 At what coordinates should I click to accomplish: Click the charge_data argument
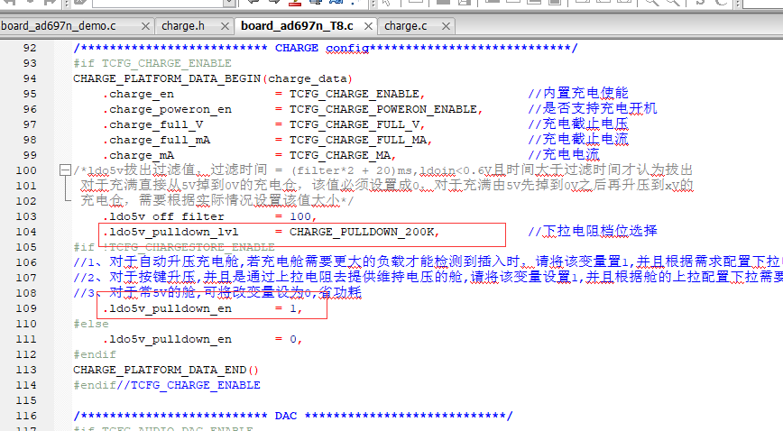308,79
